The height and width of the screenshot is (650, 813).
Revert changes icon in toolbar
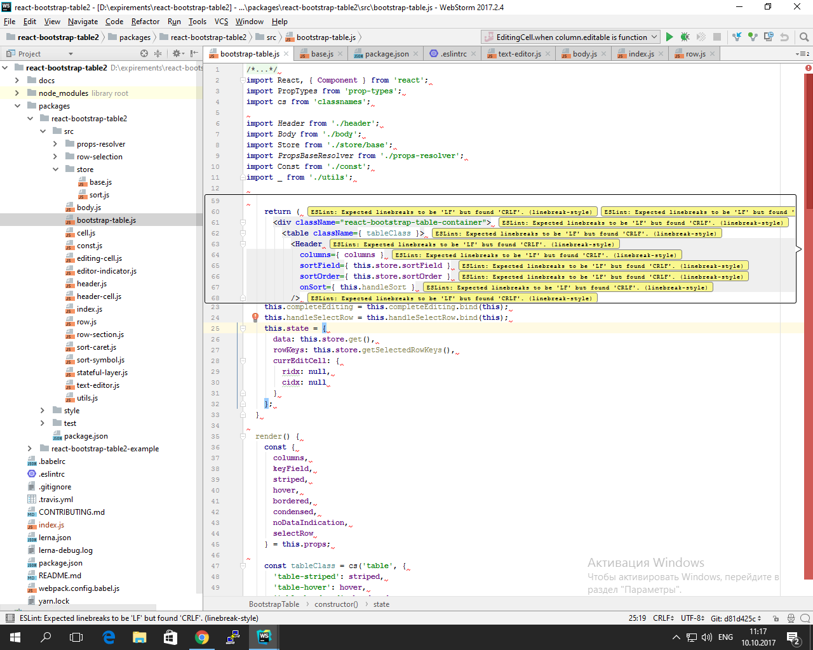[784, 37]
